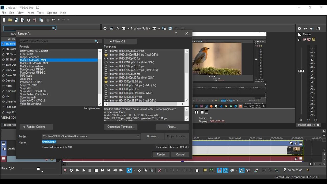
Task: Open the Overlays grid dropdown arrow
Action: [x=159, y=28]
